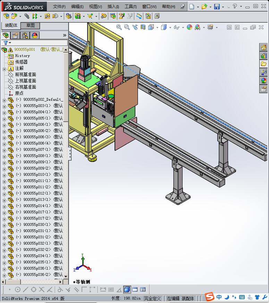The height and width of the screenshot is (303, 269).
Task: Toggle Sogou IME Chinese/English mode
Action: 219,297
